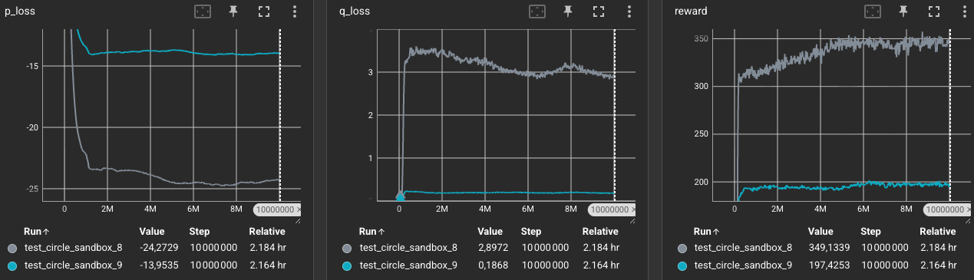Click Value column header in q_loss table
The width and height of the screenshot is (974, 280).
(490, 231)
